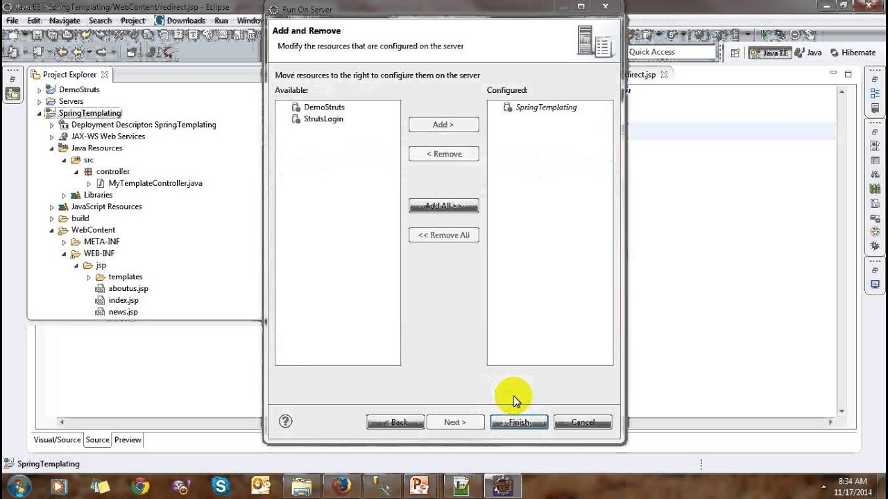Click the Save All toolbar icon
The image size is (888, 499).
(53, 35)
